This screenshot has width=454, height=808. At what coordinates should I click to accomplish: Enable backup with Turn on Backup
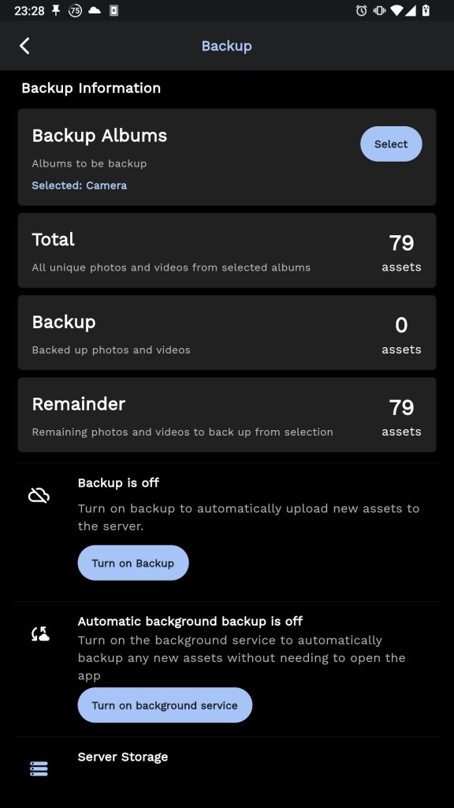133,563
